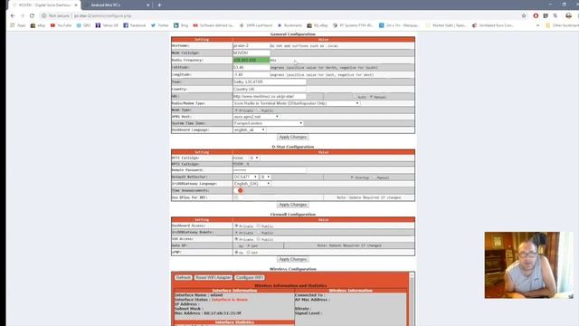Screen dimensions: 579x326
Task: Open the My eBay bookmark
Action: [x=318, y=25]
